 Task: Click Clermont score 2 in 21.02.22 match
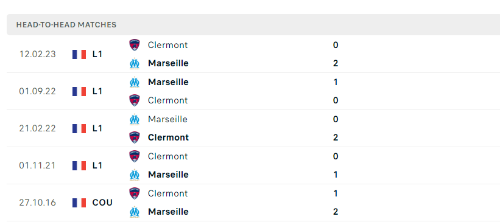click(335, 137)
